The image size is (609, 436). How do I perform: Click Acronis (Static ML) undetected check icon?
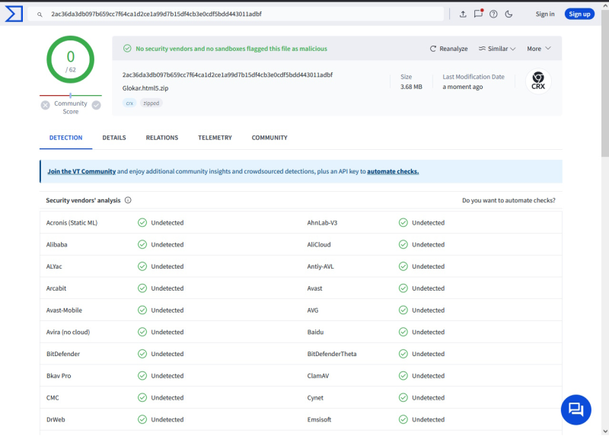[x=142, y=222]
